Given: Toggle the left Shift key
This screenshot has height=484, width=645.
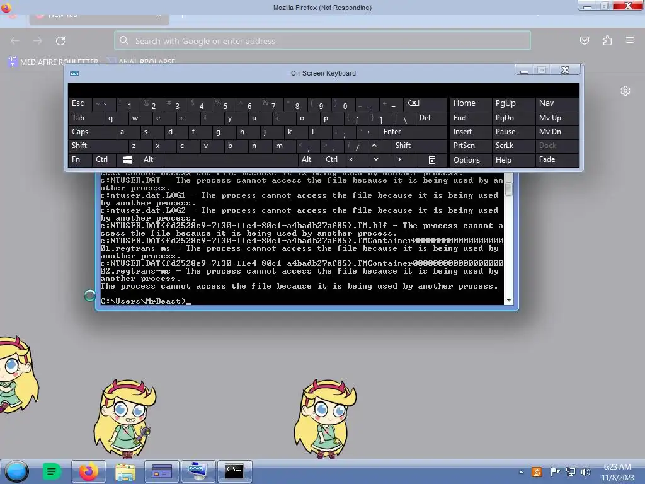Looking at the screenshot, I should click(98, 146).
